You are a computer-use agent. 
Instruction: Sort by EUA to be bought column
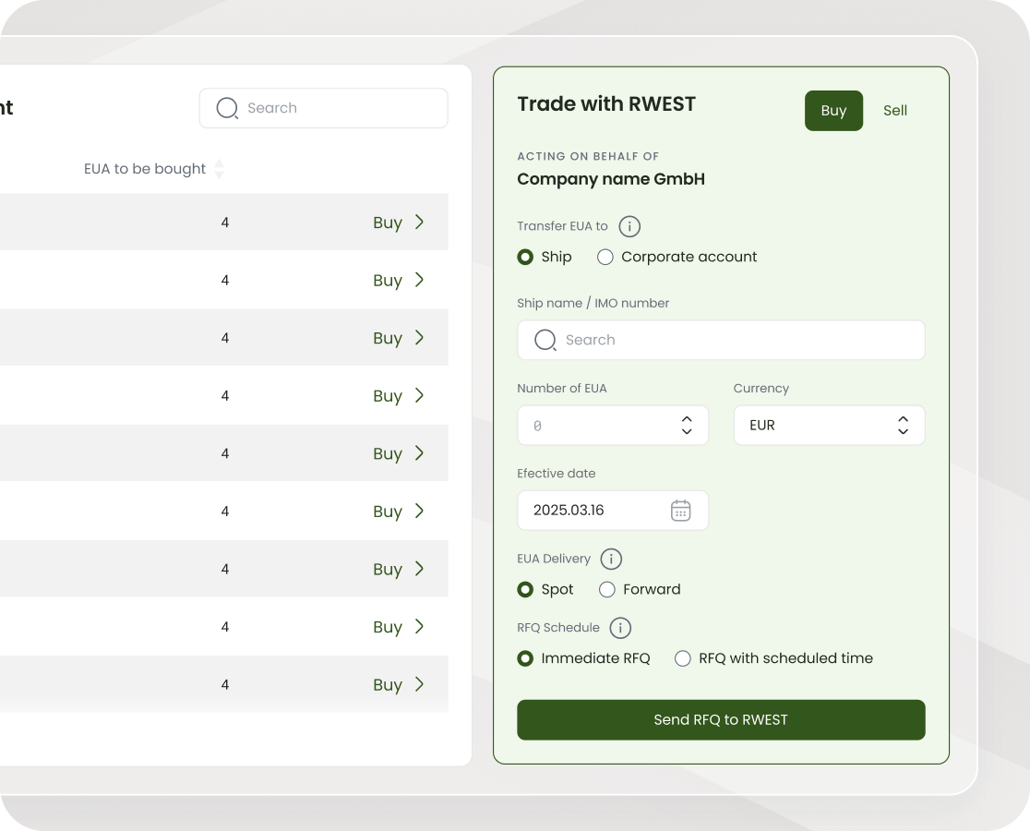click(219, 169)
